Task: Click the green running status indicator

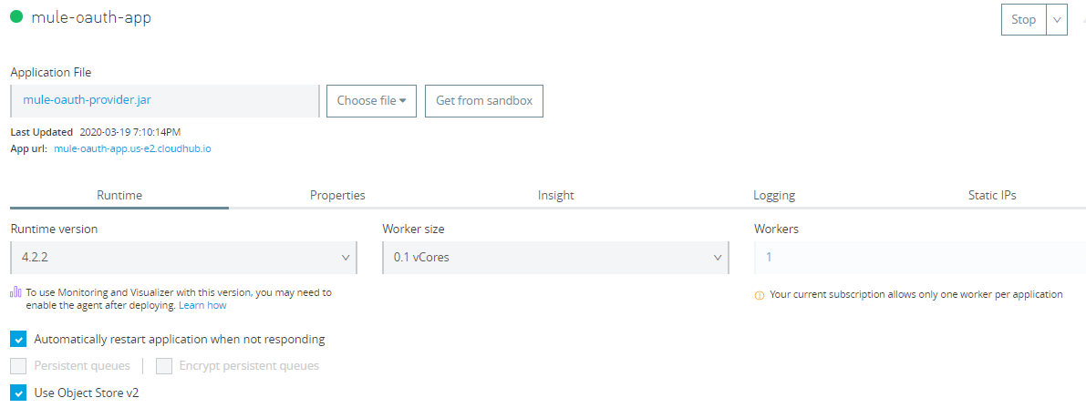Action: click(x=17, y=17)
